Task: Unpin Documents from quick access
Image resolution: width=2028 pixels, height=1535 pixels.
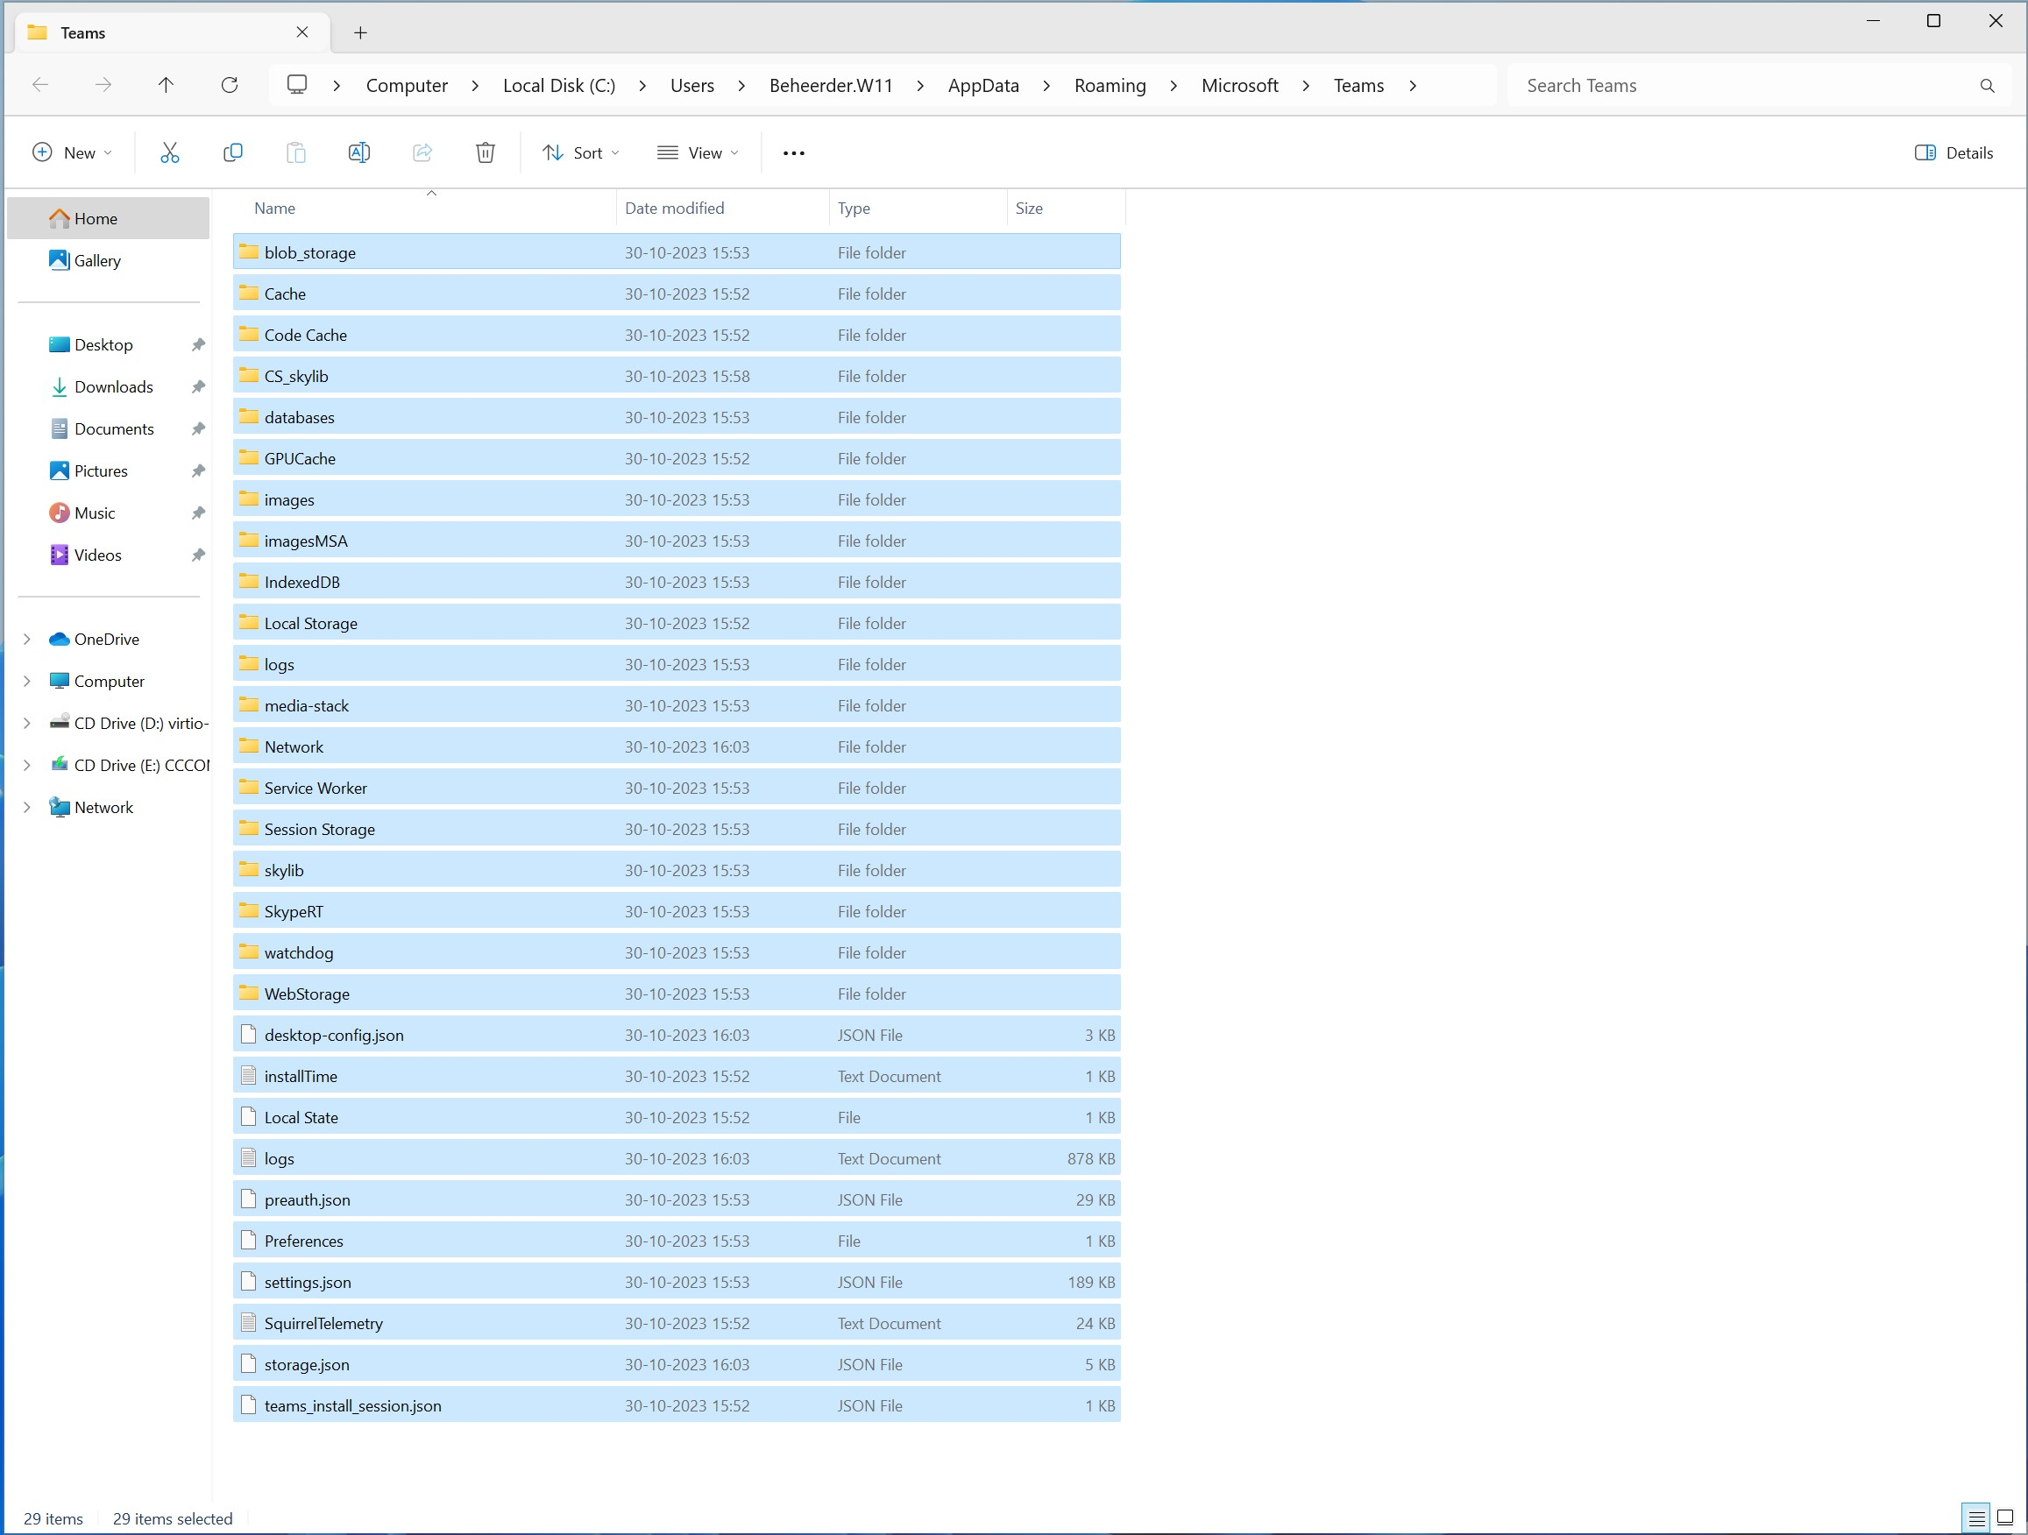Action: pos(198,430)
